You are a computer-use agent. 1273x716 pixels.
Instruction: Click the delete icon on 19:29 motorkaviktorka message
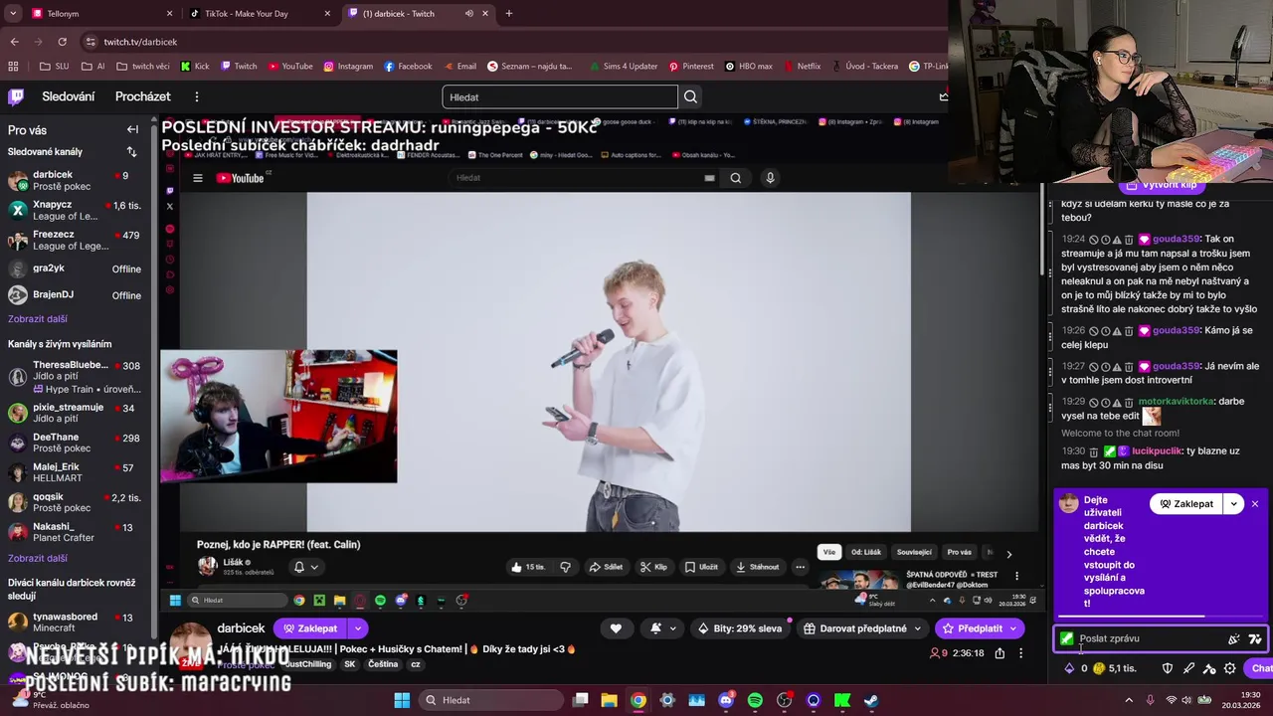tap(1129, 402)
